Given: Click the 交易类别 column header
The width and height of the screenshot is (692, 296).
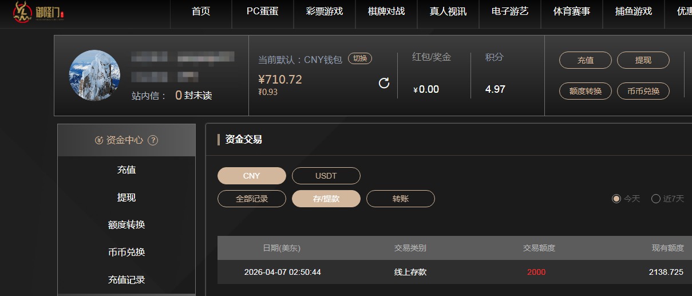Looking at the screenshot, I should (410, 248).
